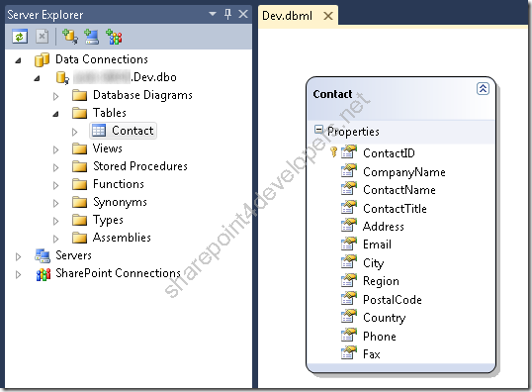Toggle auto-hide pin on Server Explorer
The height and width of the screenshot is (392, 532).
pyautogui.click(x=228, y=14)
